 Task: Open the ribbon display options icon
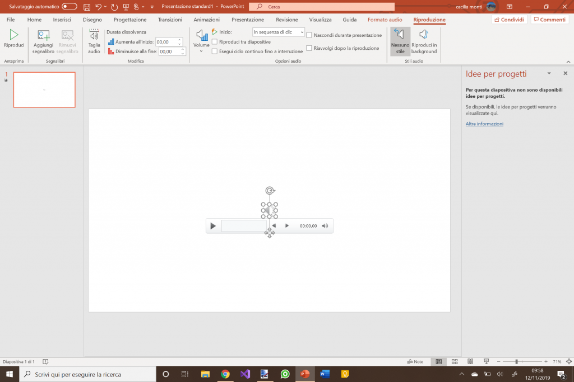tap(509, 7)
